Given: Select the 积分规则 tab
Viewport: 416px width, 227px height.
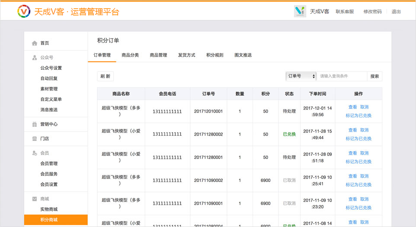Looking at the screenshot, I should 214,55.
